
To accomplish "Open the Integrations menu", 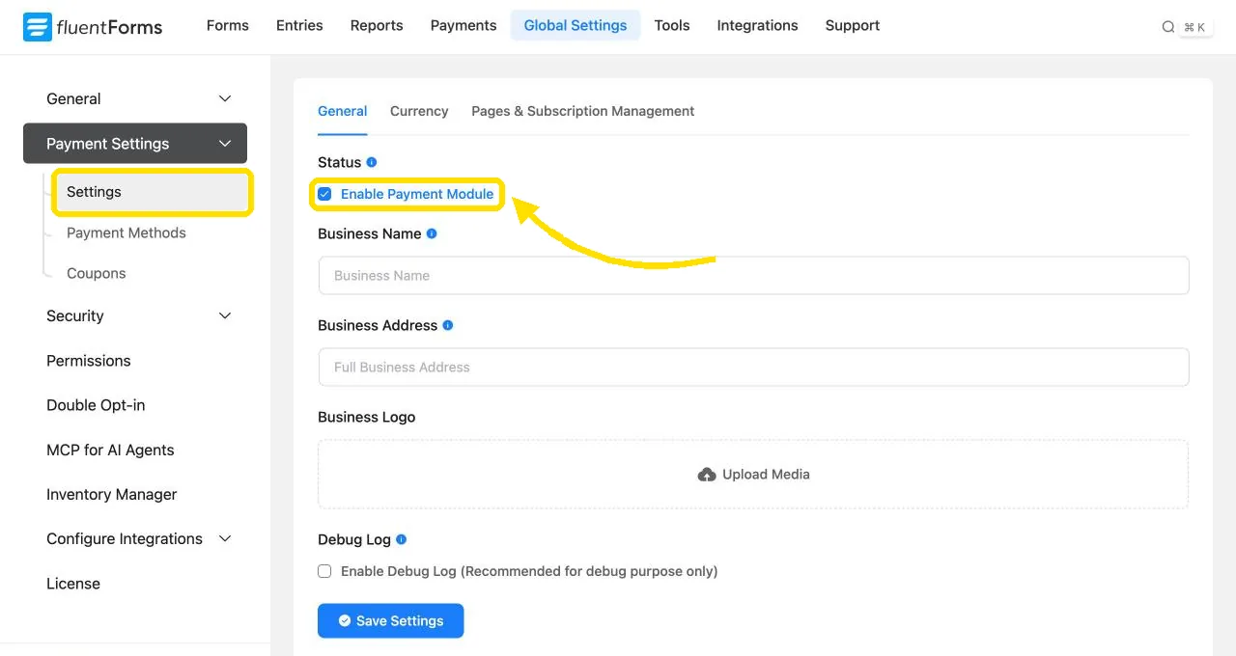I will point(758,25).
